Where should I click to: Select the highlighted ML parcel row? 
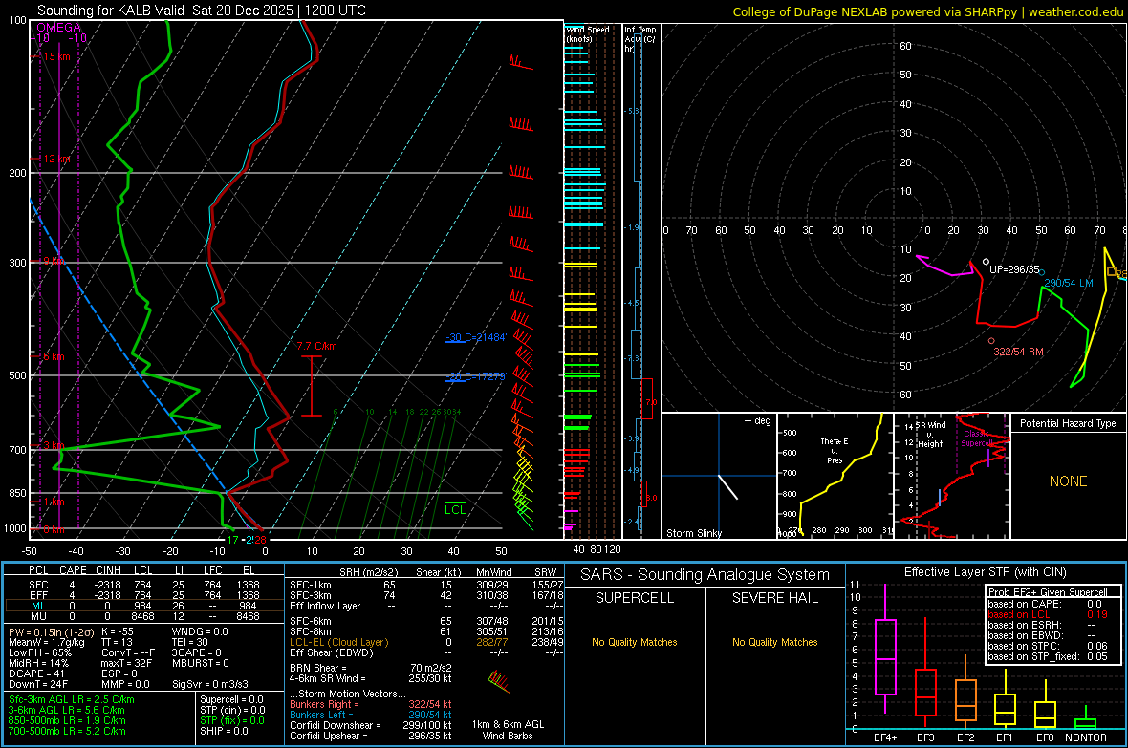[144, 607]
